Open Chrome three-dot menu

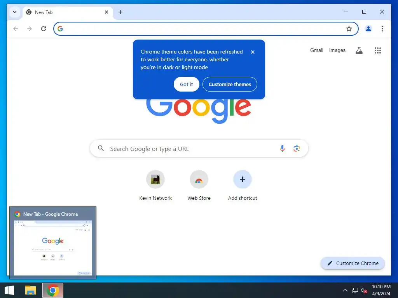382,29
